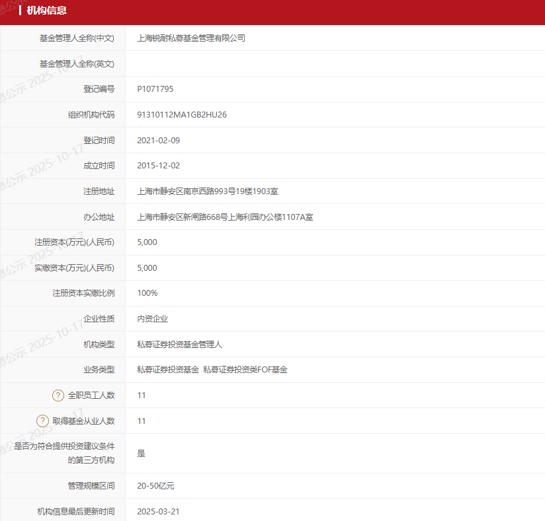Image resolution: width=545 pixels, height=521 pixels.
Task: Click the 取得基金从业人数 label
Action: (83, 421)
